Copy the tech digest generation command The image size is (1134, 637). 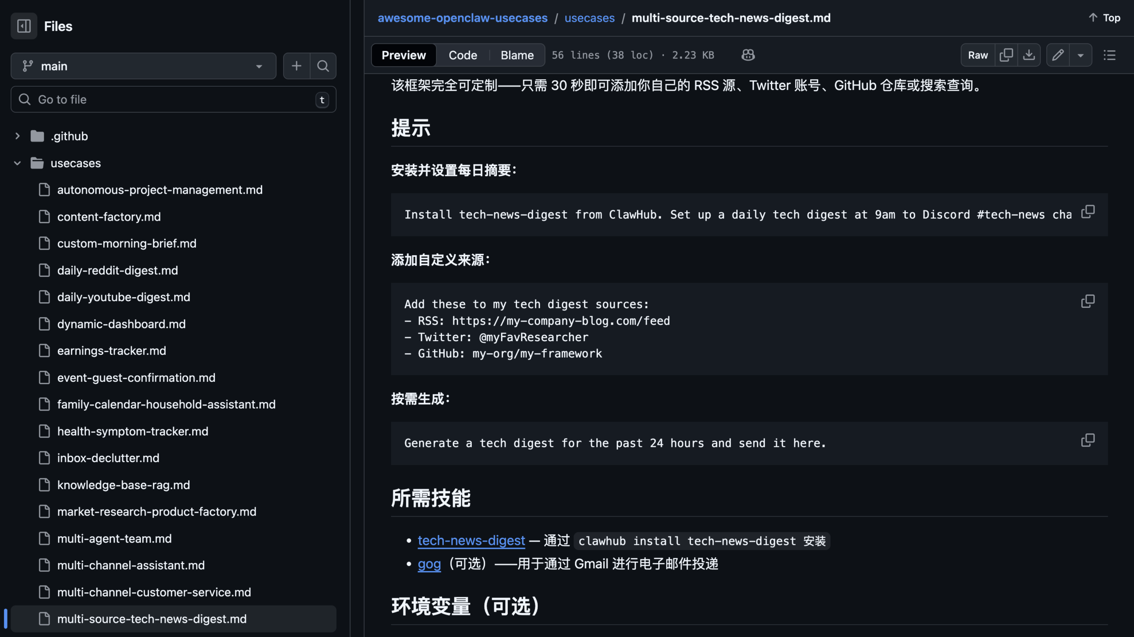[1088, 439]
